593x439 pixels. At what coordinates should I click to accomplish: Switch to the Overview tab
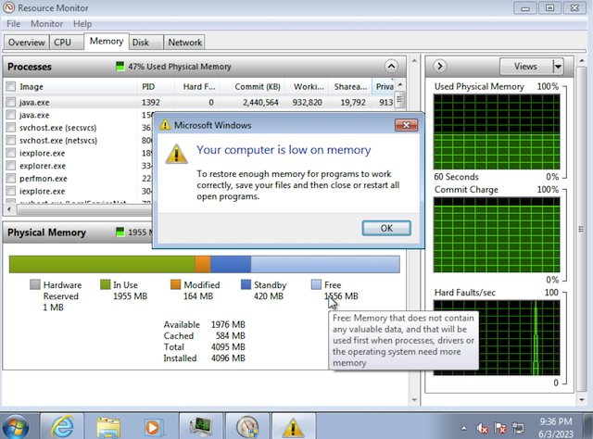pos(27,42)
